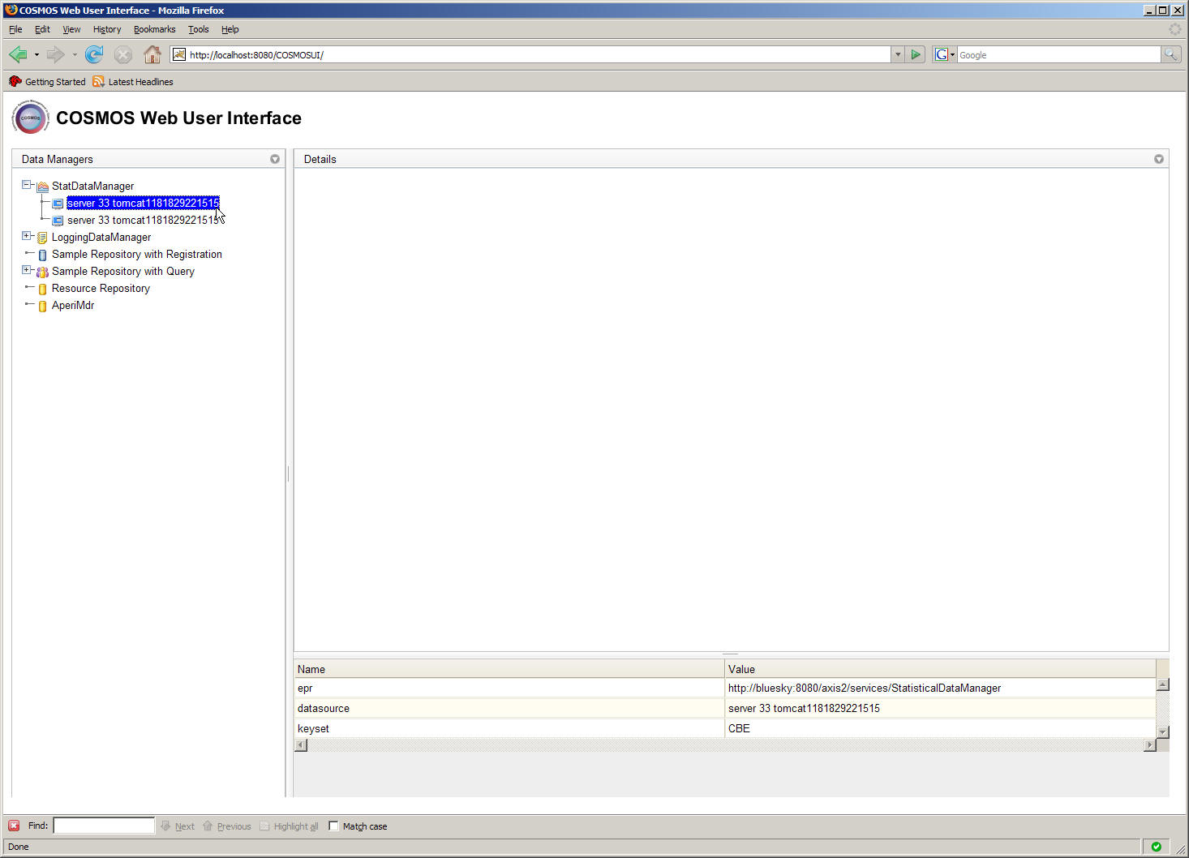1189x858 pixels.
Task: Click the search magnifier icon
Action: coord(1170,54)
